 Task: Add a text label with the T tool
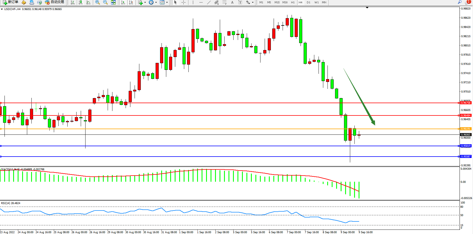pyautogui.click(x=240, y=2)
